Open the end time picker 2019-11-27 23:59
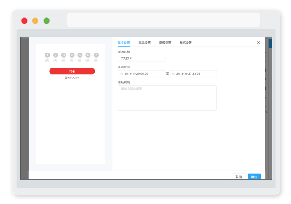Viewport: 291px width, 204px height. [193, 73]
